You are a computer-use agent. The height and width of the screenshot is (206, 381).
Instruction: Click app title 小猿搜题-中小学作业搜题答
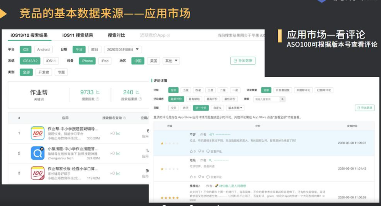point(73,149)
